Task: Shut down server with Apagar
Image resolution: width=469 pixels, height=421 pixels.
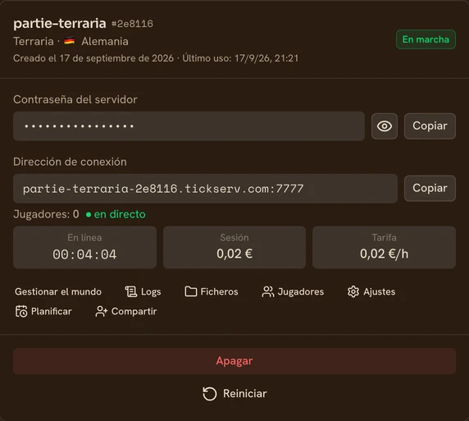Action: click(234, 361)
